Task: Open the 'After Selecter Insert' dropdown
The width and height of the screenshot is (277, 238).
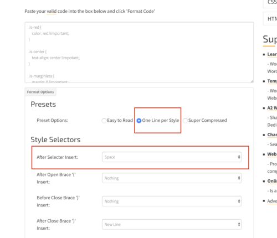Action: click(172, 157)
